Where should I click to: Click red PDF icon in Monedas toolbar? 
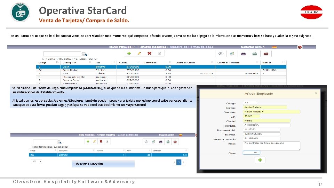tap(175, 142)
